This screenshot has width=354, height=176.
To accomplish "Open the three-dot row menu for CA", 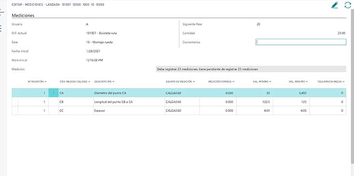I will [x=54, y=93].
